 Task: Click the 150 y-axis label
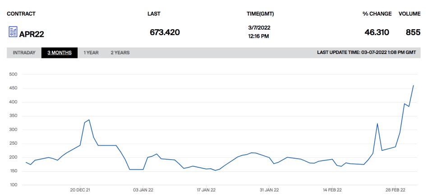(x=13, y=172)
